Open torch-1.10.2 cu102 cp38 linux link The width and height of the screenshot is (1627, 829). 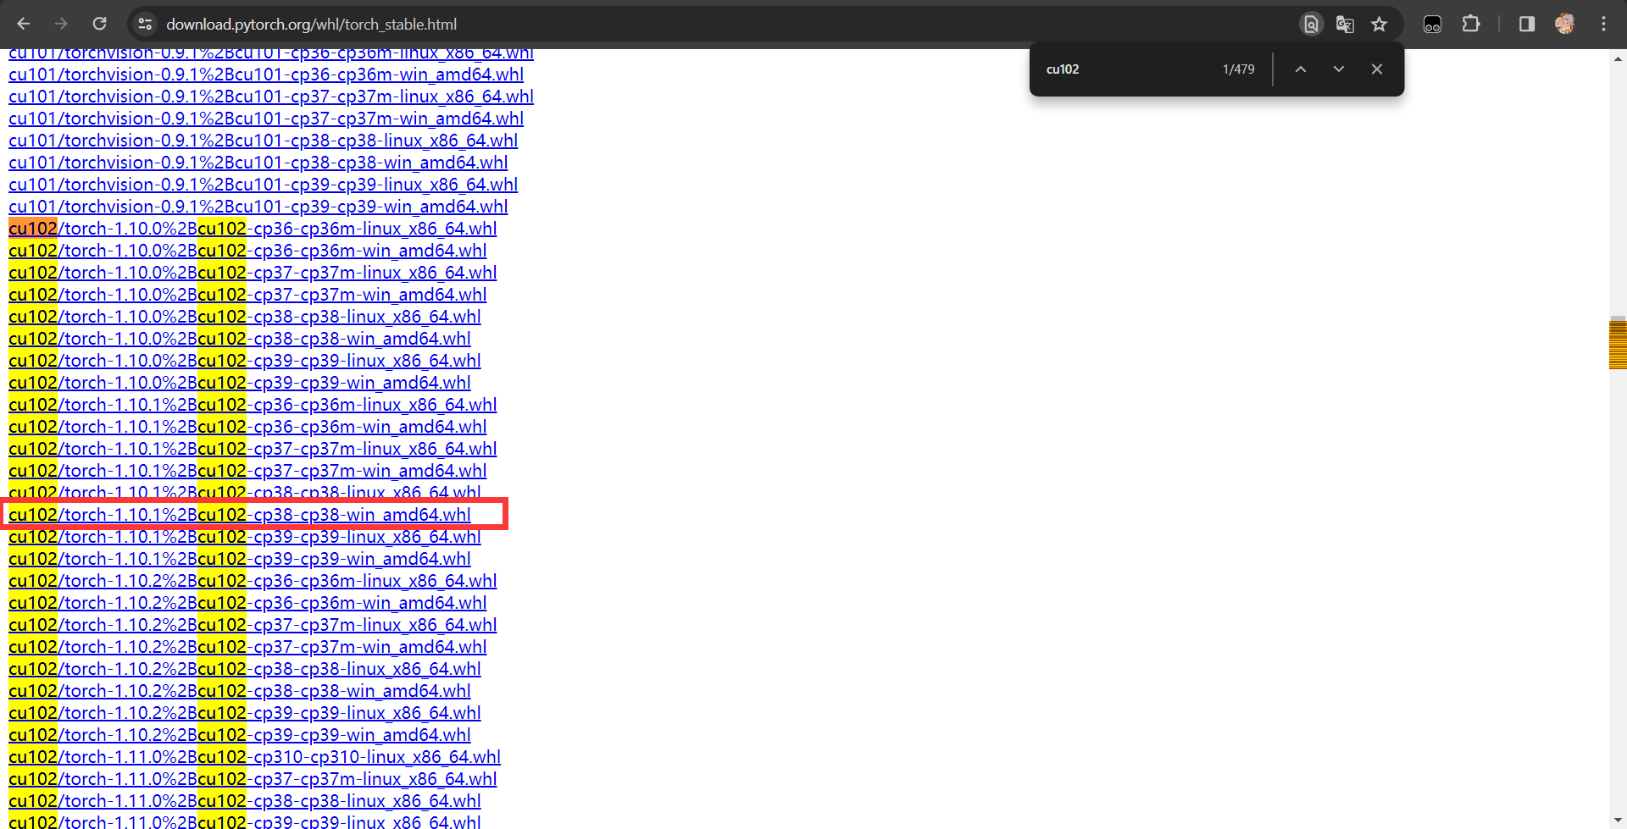[244, 669]
